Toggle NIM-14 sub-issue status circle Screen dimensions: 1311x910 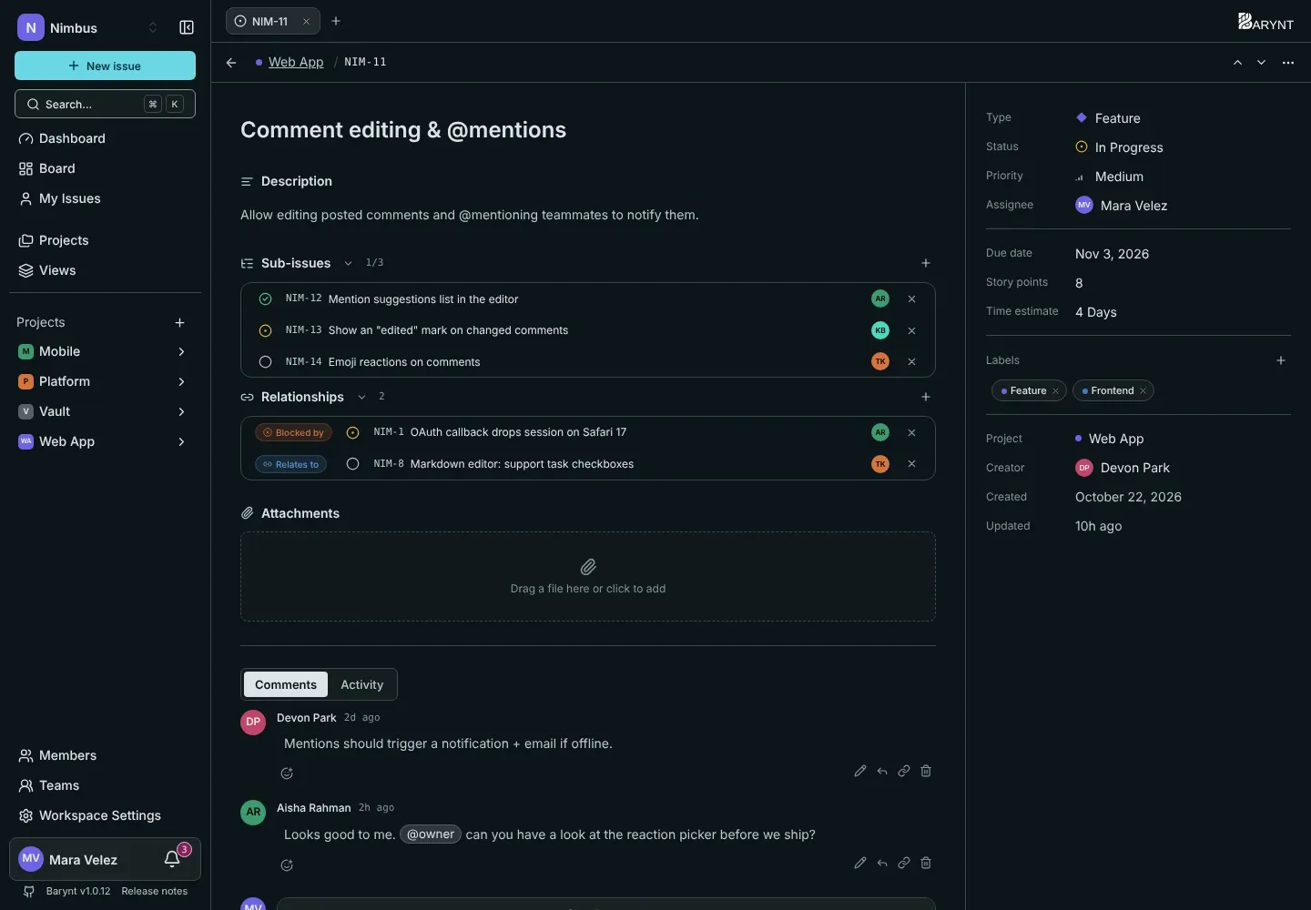point(265,362)
